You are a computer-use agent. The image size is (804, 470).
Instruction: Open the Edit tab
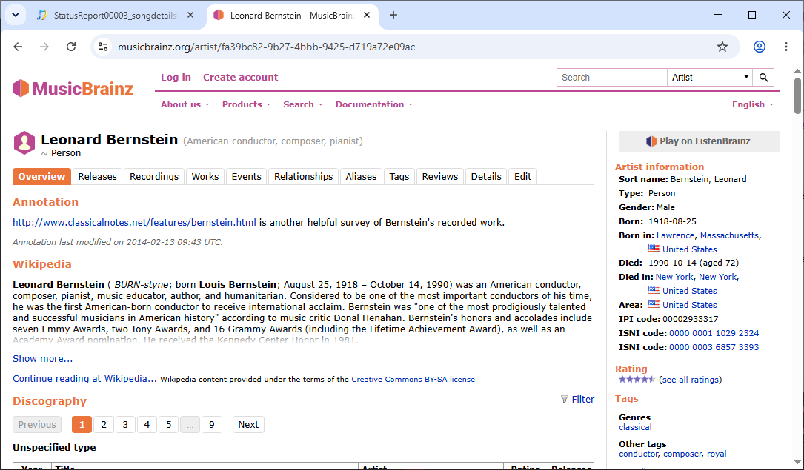[x=522, y=177]
